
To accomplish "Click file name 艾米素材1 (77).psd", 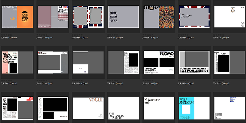I will pos(186,38).
